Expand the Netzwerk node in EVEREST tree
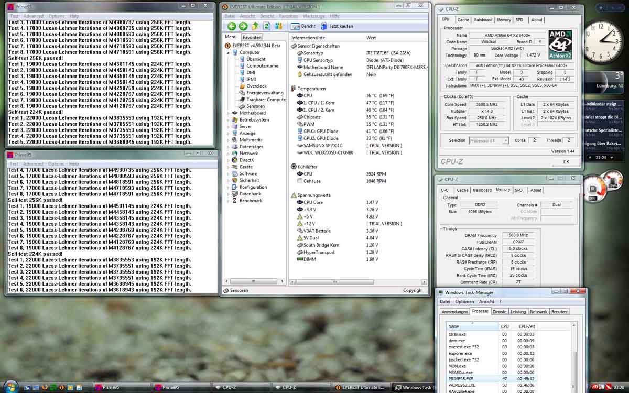Viewport: 629px width, 393px height. coord(229,154)
